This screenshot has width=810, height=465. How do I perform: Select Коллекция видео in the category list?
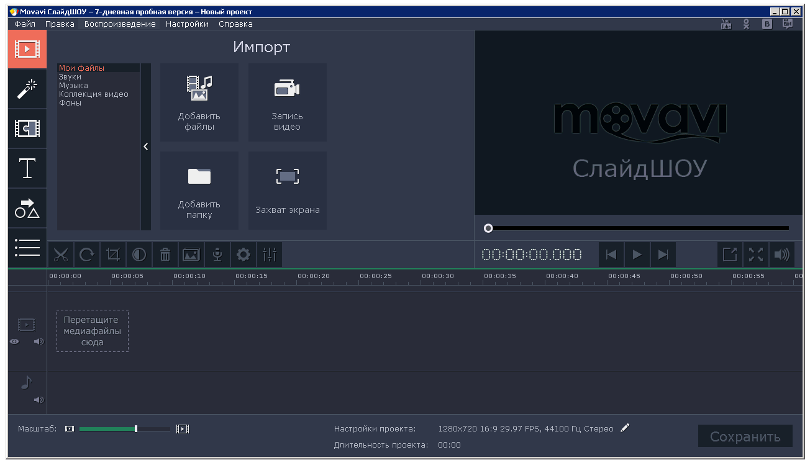pos(98,94)
